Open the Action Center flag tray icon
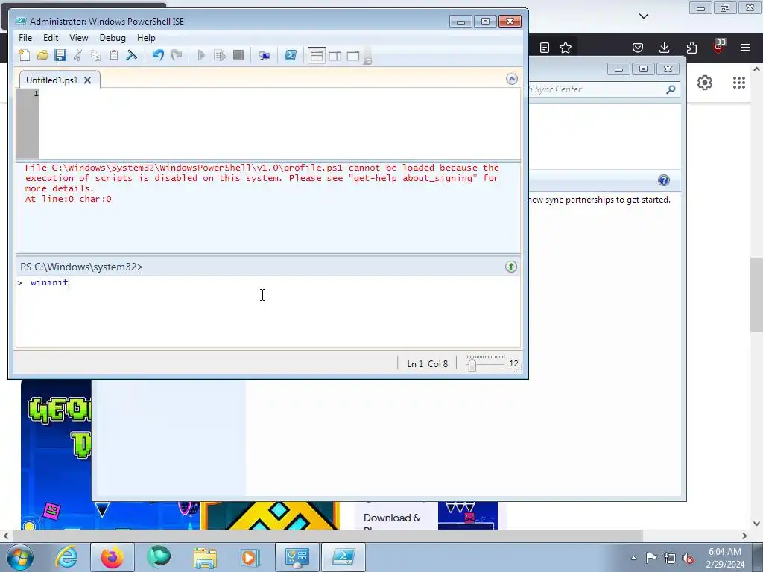The height and width of the screenshot is (572, 763). point(651,558)
